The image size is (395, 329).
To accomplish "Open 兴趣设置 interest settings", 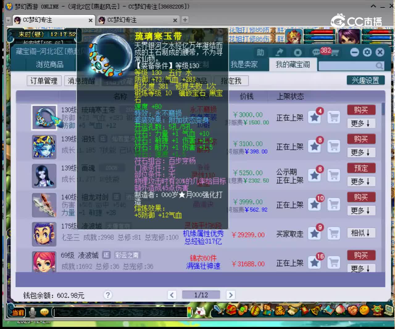I will pos(366,80).
